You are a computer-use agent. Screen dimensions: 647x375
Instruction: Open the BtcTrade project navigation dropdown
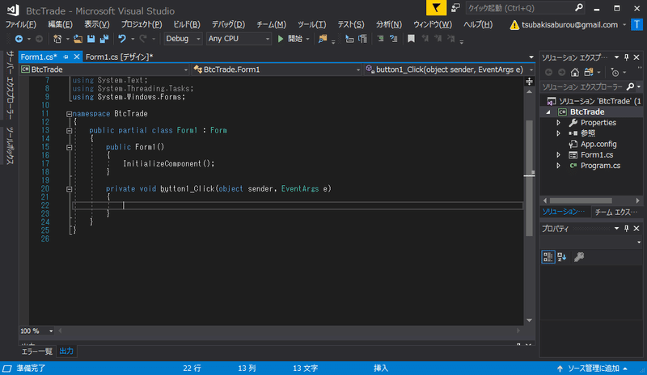pos(104,70)
